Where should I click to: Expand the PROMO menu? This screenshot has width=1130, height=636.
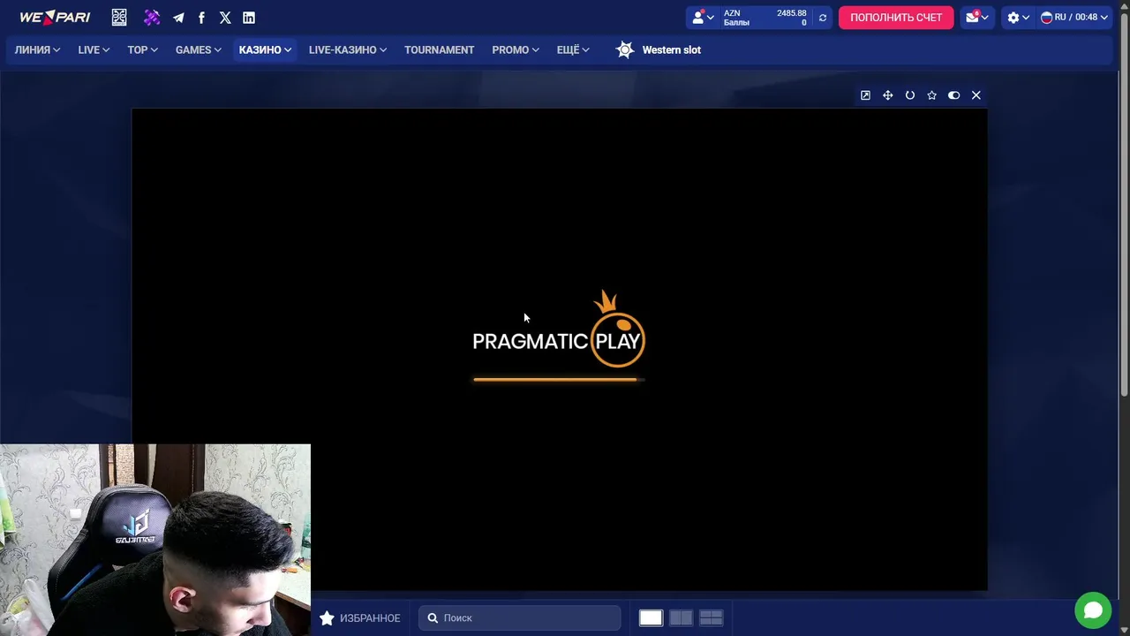pos(516,50)
